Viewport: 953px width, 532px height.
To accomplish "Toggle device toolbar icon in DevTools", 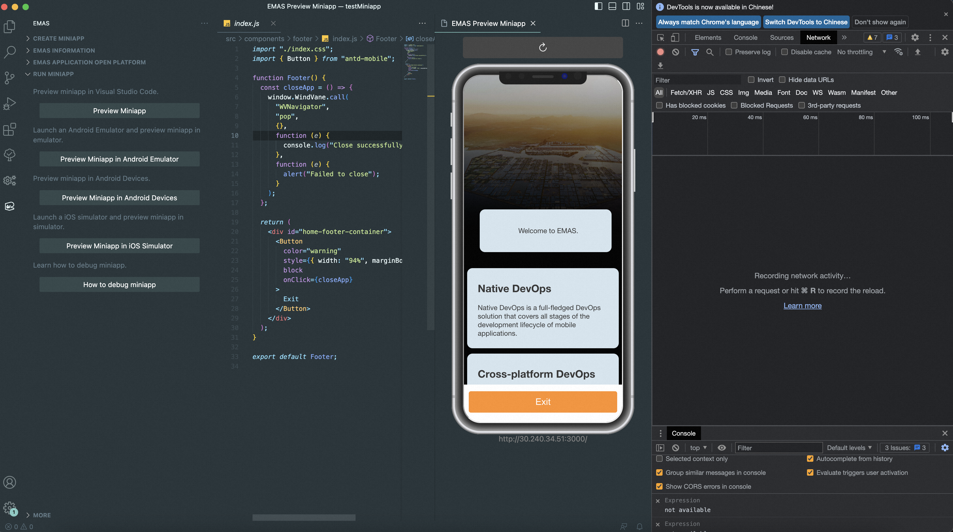I will click(x=675, y=38).
